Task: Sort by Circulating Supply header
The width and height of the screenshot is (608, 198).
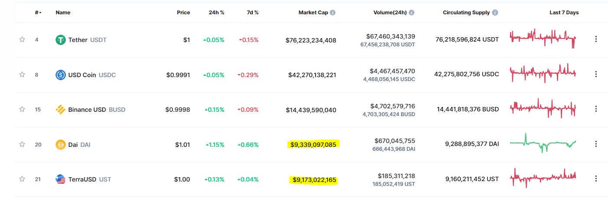Action: (467, 13)
